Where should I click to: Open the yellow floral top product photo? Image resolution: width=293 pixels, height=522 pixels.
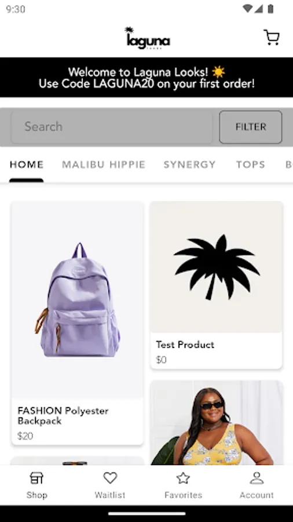216,423
